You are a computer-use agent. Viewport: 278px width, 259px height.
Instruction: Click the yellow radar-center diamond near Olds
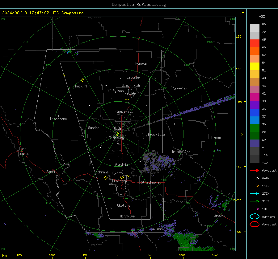tap(118, 134)
